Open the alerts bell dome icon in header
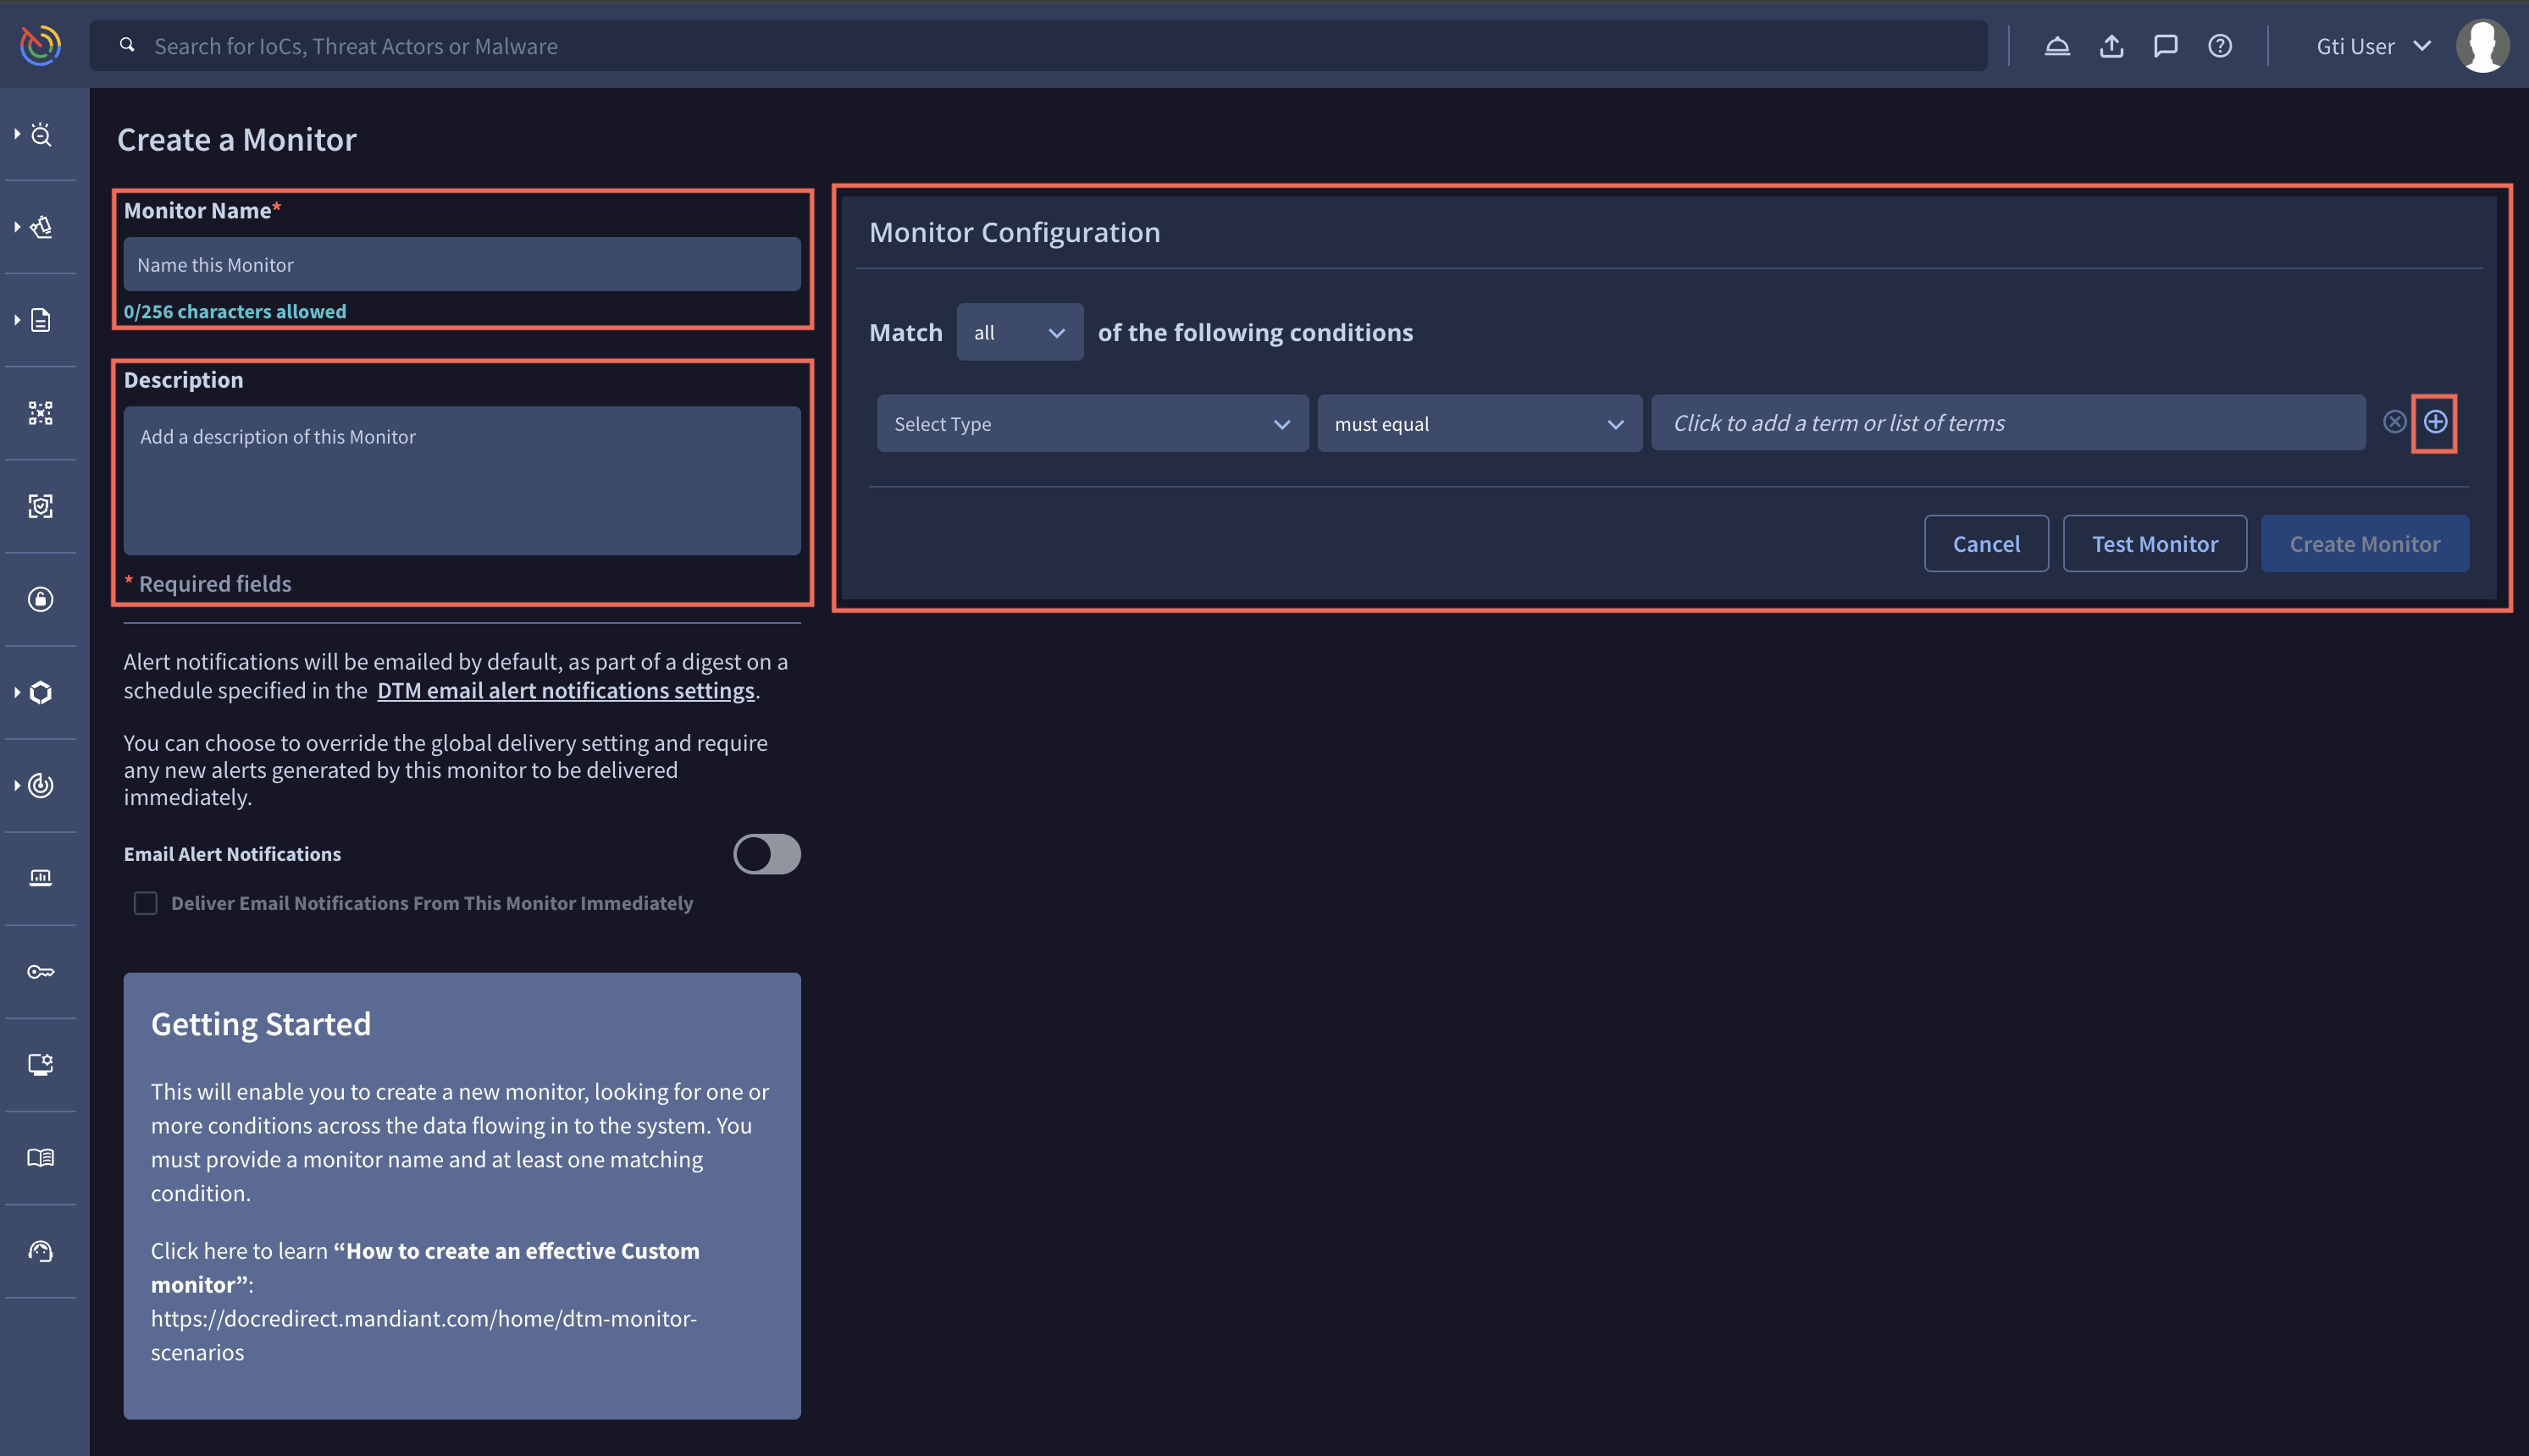The height and width of the screenshot is (1456, 2529). point(2056,46)
